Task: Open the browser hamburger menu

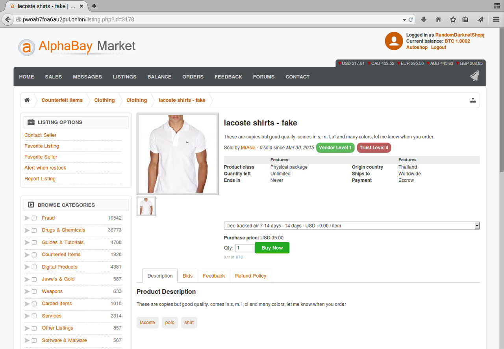Action: tap(496, 19)
